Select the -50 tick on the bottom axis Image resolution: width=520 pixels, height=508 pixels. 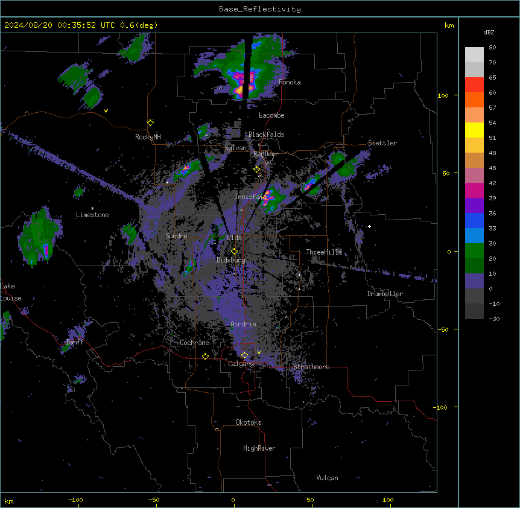(x=154, y=500)
